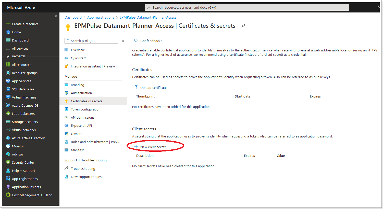Click the All services list icon
Screen dimensions: 383x209
click(x=8, y=48)
